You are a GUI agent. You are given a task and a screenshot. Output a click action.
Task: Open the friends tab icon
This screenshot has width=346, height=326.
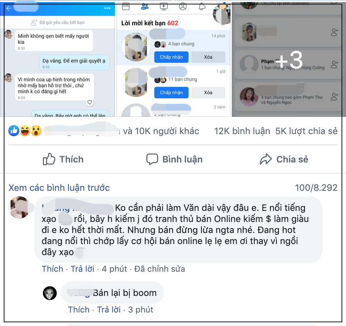pyautogui.click(x=145, y=6)
